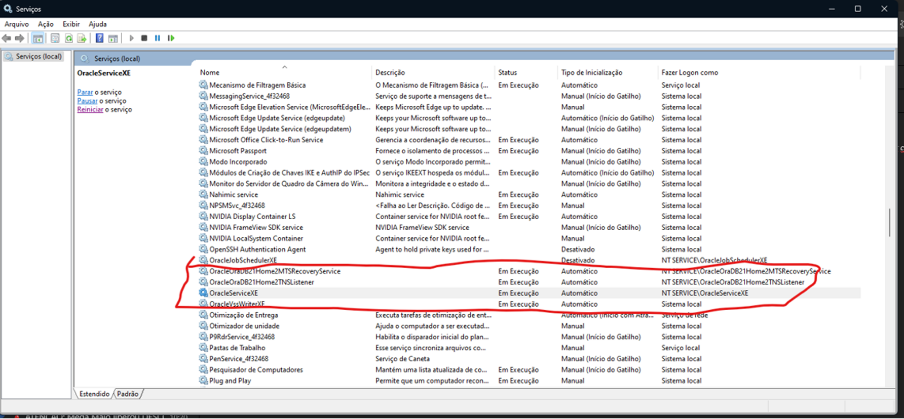904x419 pixels.
Task: Select Microsoft Edge Elevation Service row
Action: pyautogui.click(x=529, y=107)
